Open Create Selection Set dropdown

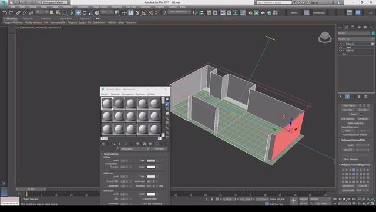click(179, 12)
